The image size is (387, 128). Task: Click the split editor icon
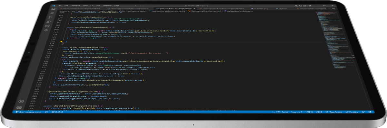(x=329, y=8)
